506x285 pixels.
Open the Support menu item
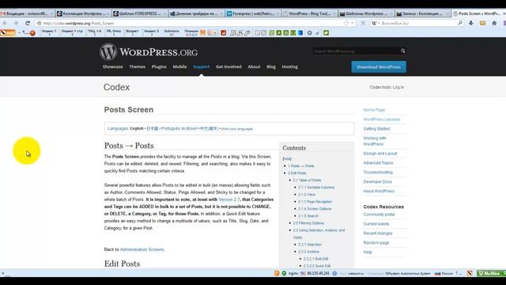(x=202, y=66)
